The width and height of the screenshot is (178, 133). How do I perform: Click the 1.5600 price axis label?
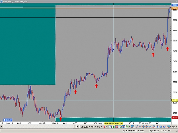click(174, 20)
